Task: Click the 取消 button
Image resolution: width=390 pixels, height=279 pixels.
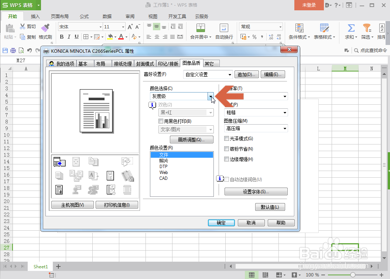Action: pyautogui.click(x=251, y=223)
